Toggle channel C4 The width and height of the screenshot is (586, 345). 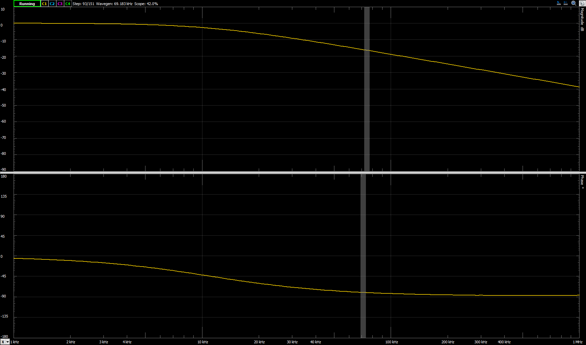click(68, 4)
